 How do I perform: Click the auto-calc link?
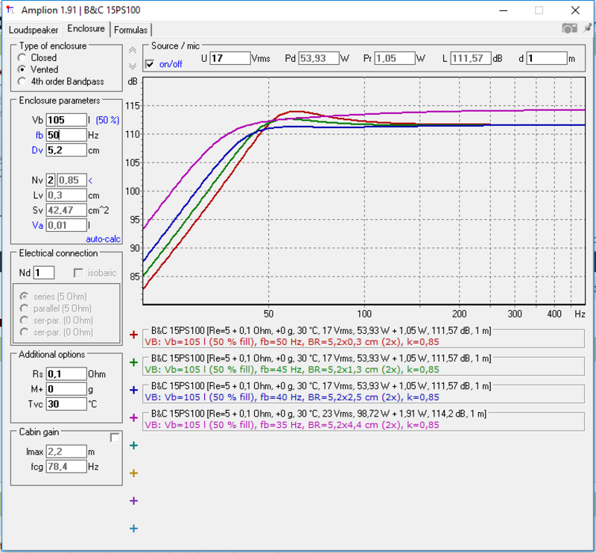click(103, 238)
